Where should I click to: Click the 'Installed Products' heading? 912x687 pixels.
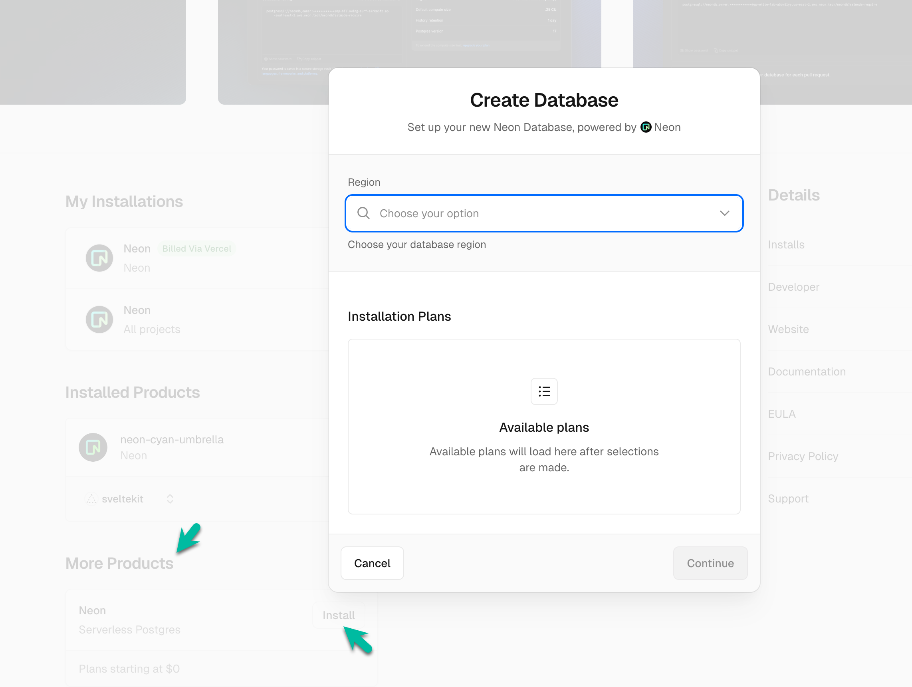point(132,393)
